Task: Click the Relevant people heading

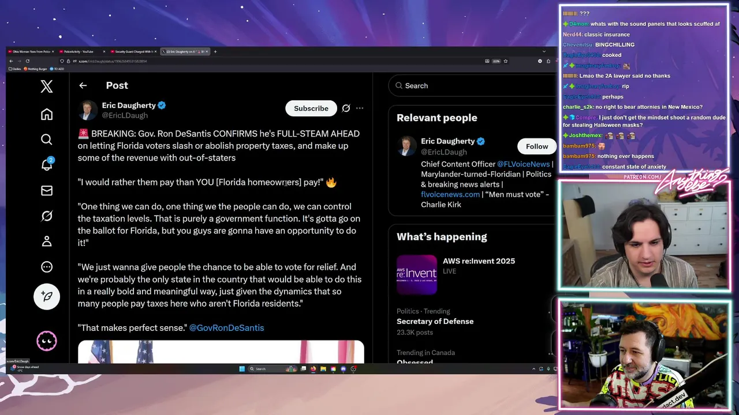Action: (x=437, y=118)
